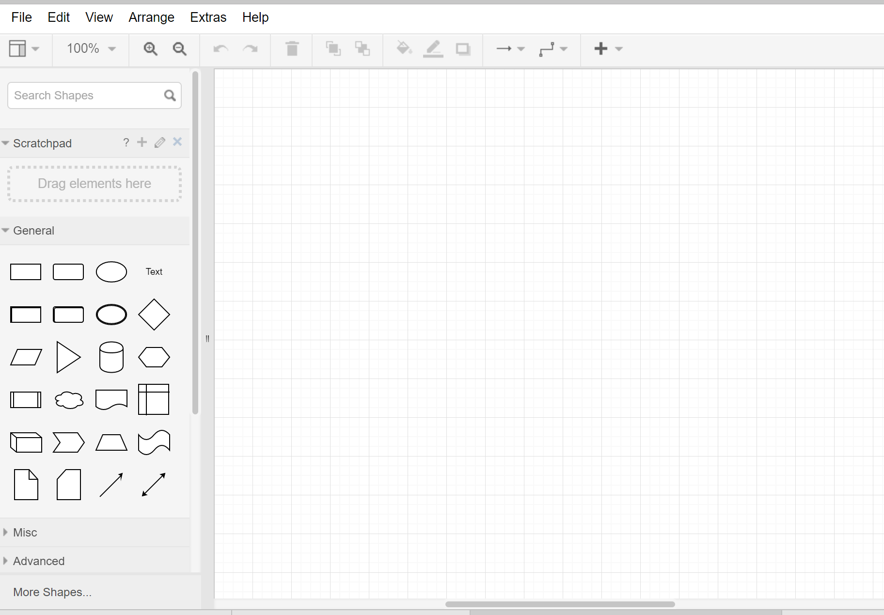Click the Zoom In magnifier icon
Screen dimensions: 884x615
(x=150, y=49)
